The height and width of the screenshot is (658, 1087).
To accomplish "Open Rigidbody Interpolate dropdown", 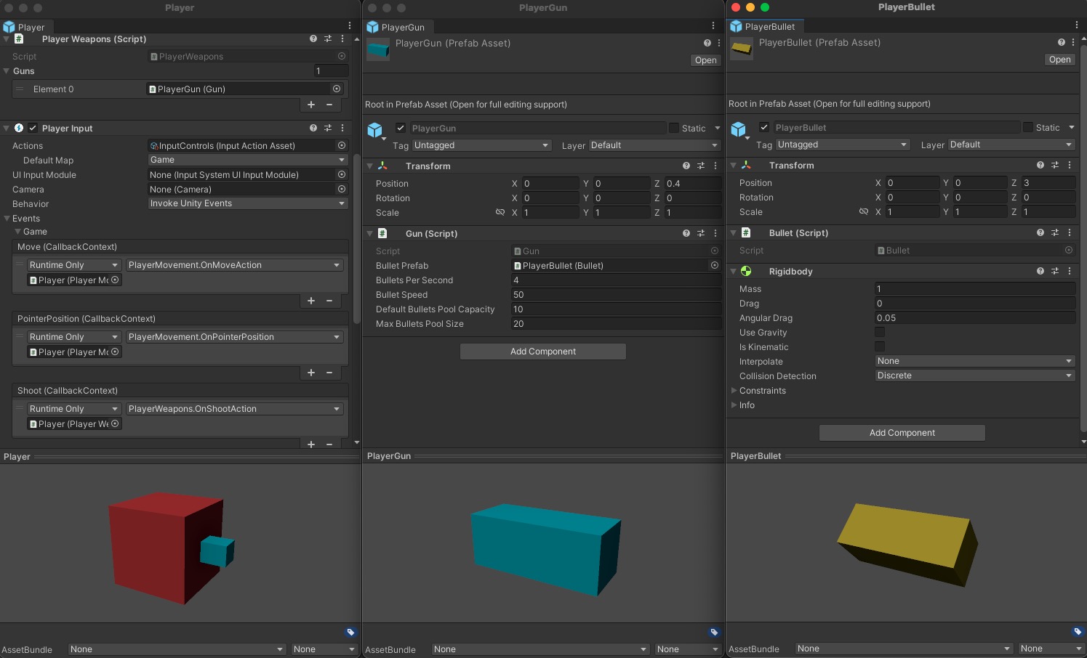I will [x=975, y=361].
